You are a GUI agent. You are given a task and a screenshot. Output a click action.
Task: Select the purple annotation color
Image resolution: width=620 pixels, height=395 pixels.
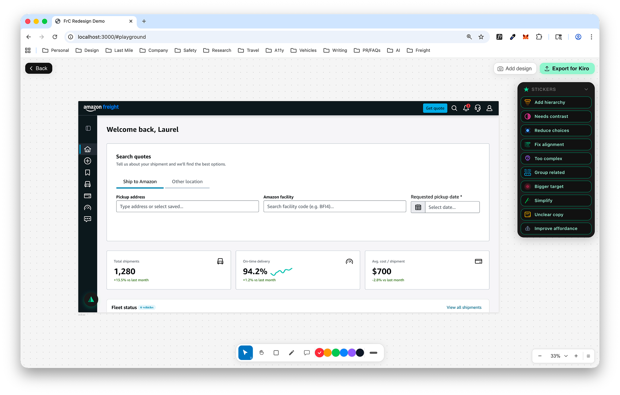click(x=351, y=353)
